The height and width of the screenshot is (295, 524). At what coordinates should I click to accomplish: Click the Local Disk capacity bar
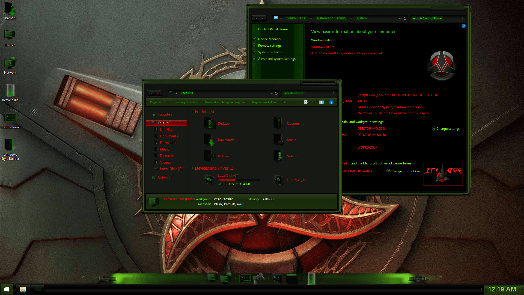(239, 180)
